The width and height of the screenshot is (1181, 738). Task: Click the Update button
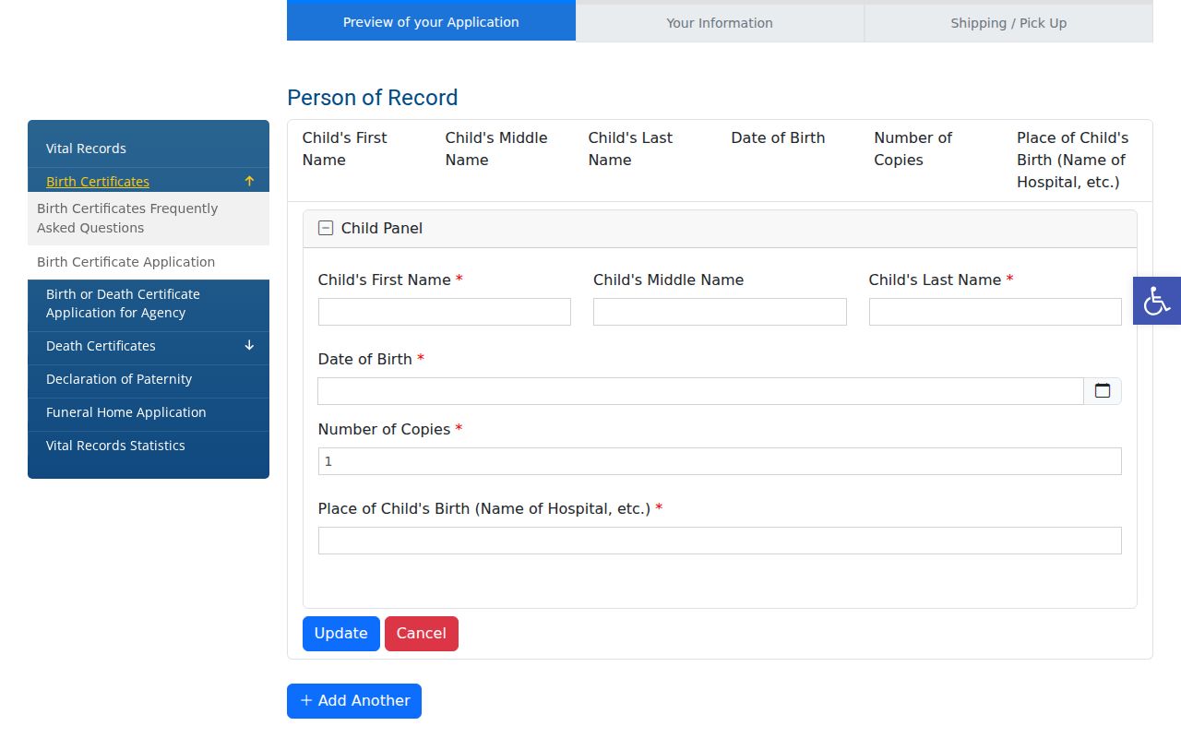pos(340,634)
